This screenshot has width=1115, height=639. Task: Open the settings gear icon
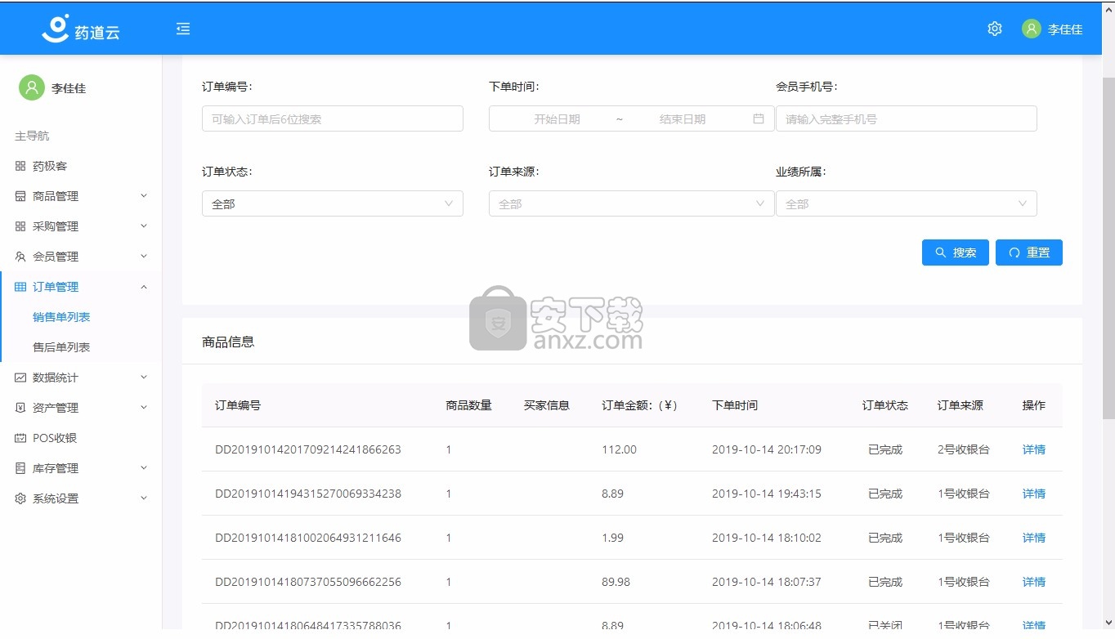pos(995,29)
